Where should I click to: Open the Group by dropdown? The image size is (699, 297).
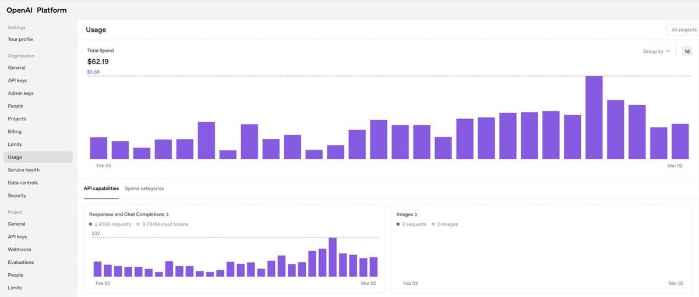click(x=656, y=51)
